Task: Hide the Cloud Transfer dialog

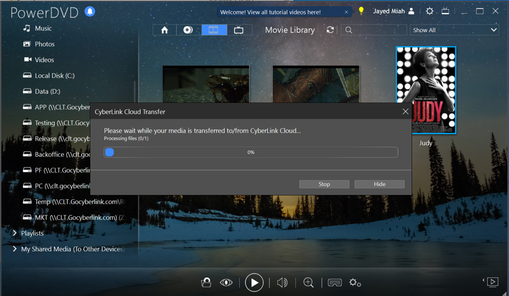Action: [379, 184]
